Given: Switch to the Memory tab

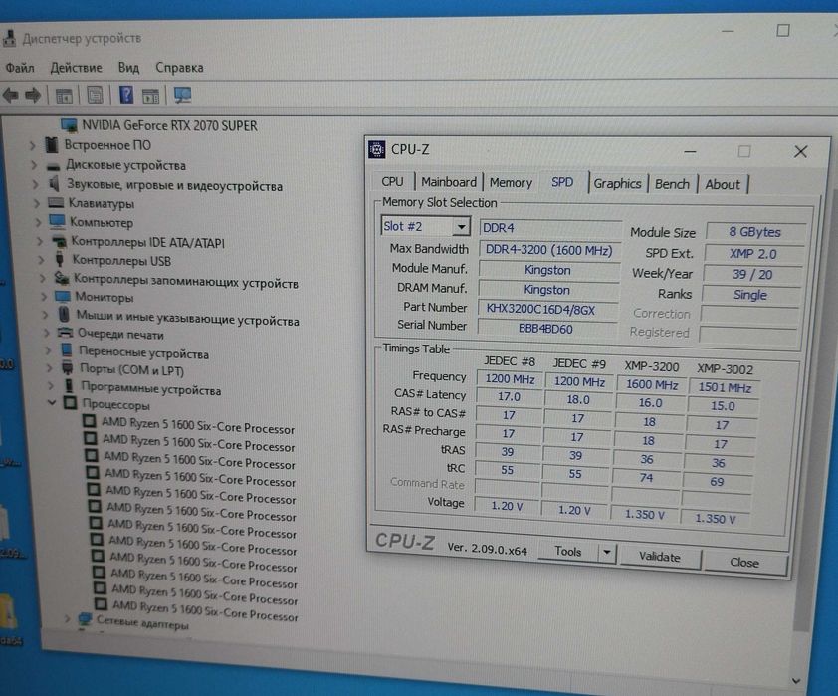Looking at the screenshot, I should pos(511,183).
